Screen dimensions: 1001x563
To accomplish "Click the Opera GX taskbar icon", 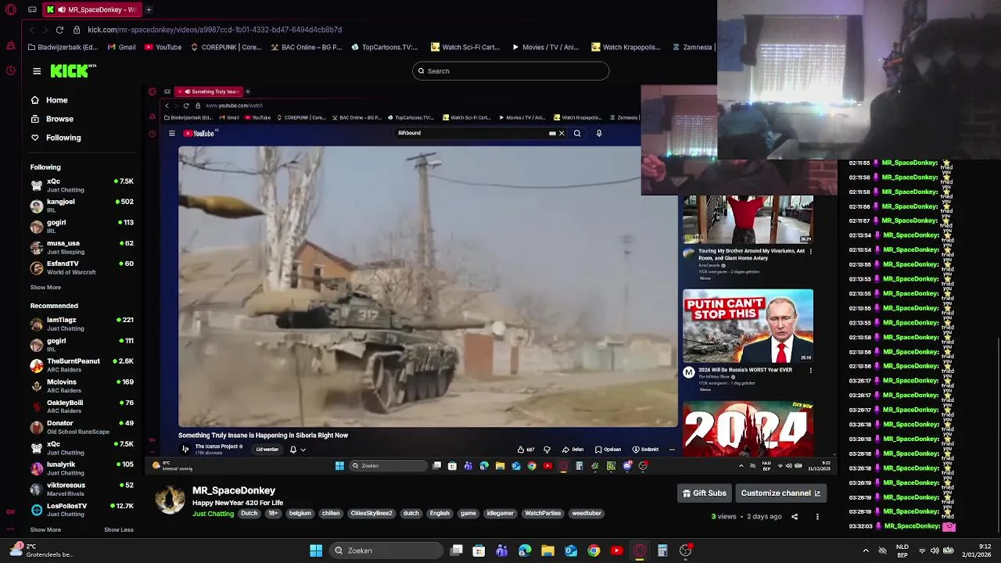I will [x=640, y=550].
